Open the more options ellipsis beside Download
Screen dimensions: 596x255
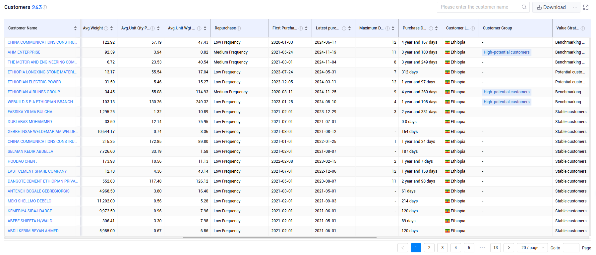pos(575,7)
